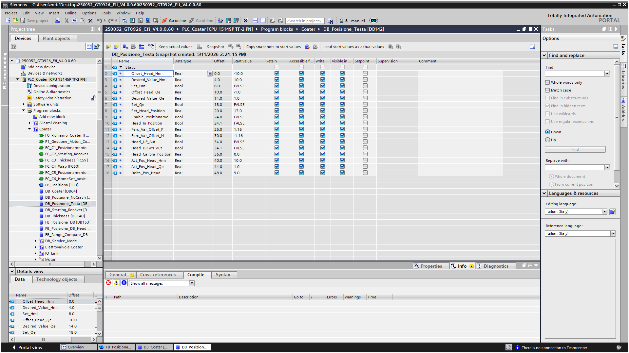Expand DB_Service_Mode folder
The width and height of the screenshot is (629, 353).
(x=35, y=241)
